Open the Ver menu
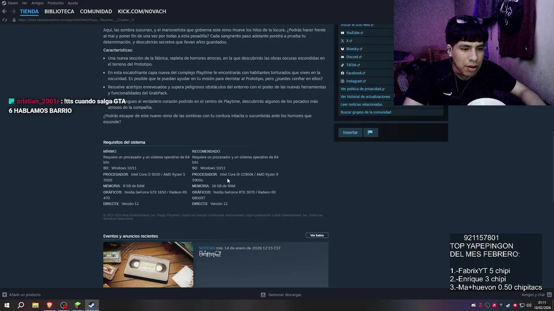This screenshot has height=311, width=554. point(25,3)
